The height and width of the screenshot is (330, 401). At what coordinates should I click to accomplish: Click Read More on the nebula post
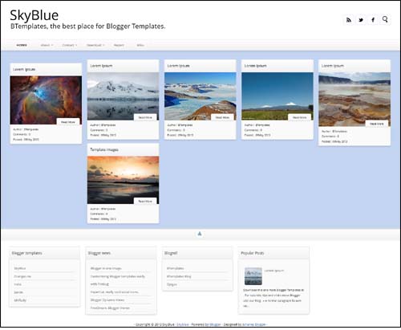[x=68, y=122]
